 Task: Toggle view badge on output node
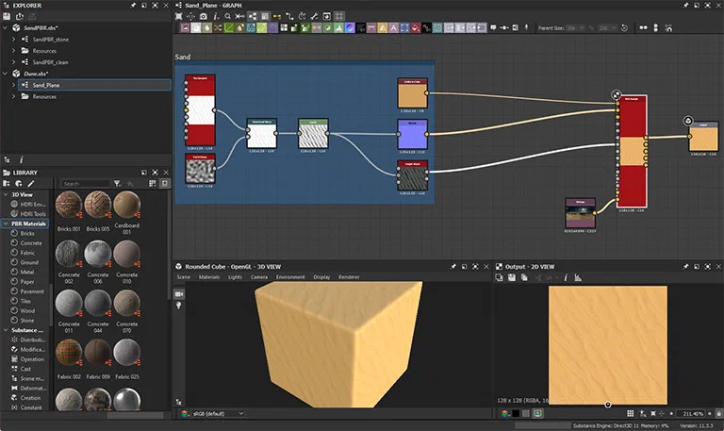(688, 121)
